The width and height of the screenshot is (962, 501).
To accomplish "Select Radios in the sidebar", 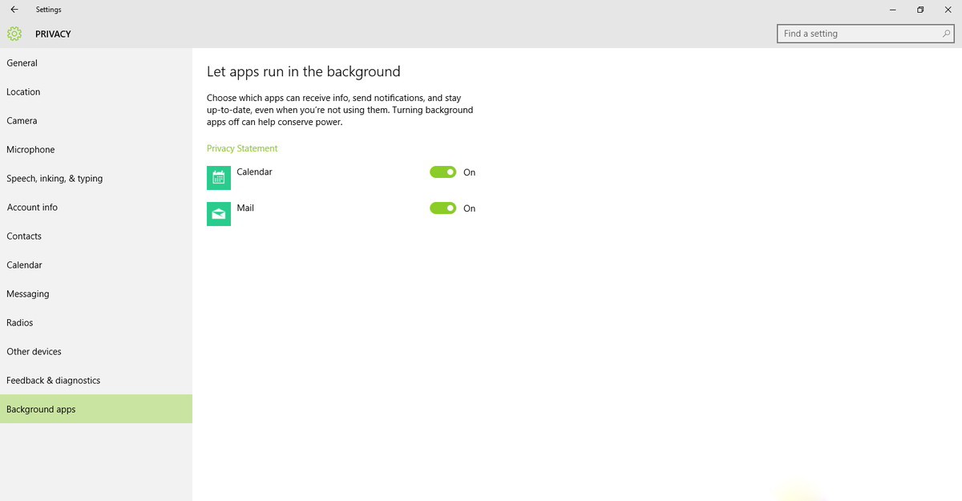I will [x=20, y=323].
